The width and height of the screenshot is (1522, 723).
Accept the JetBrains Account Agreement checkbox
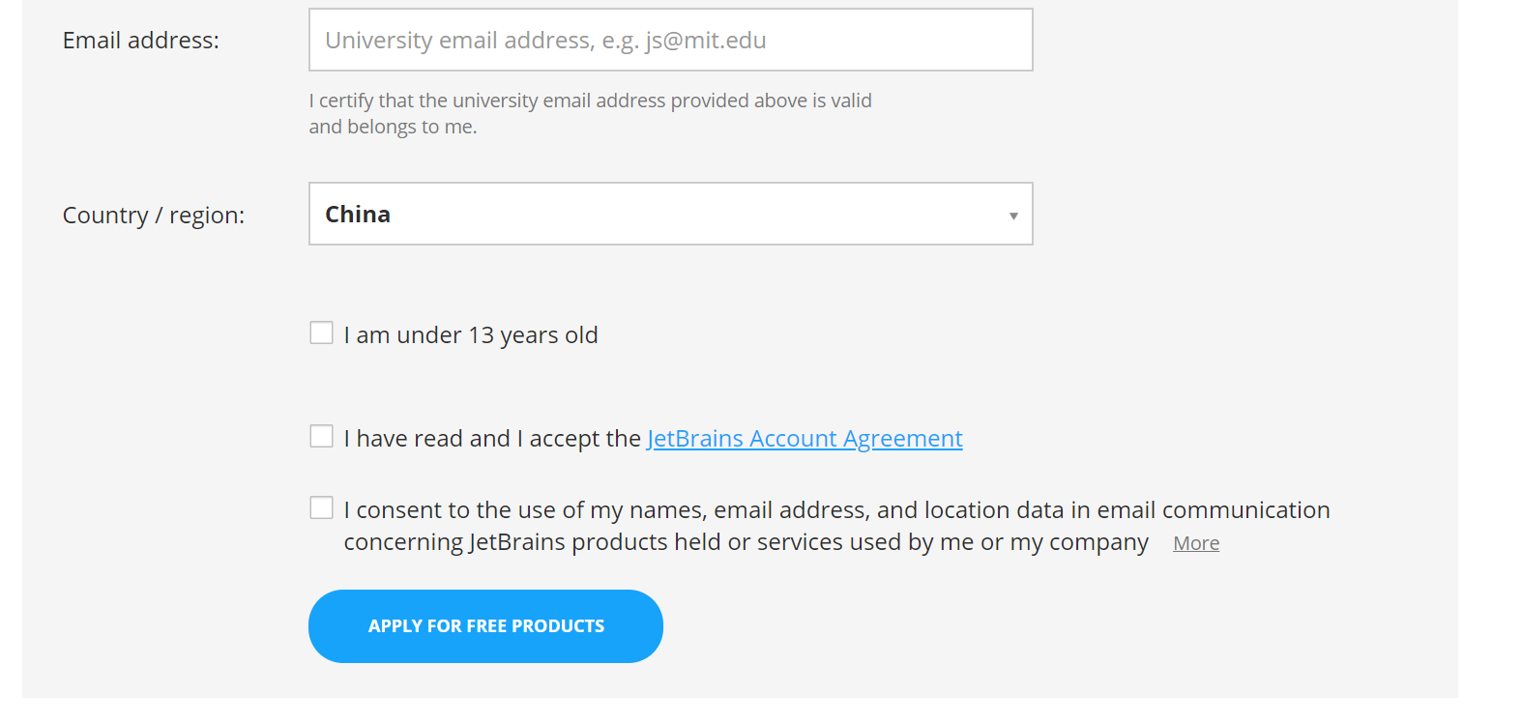point(321,436)
